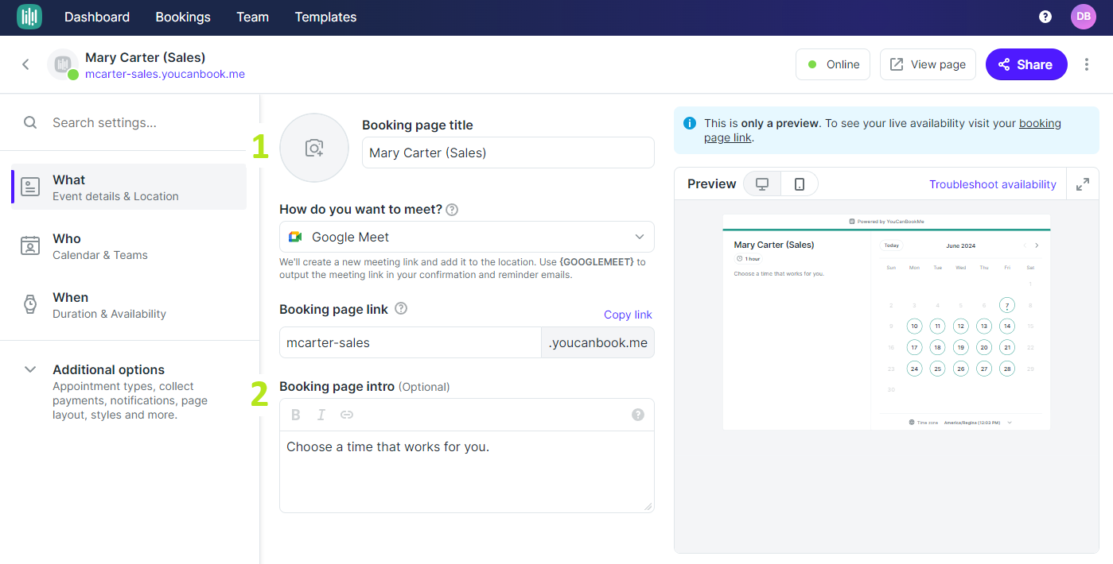Click the View page button
1113x564 pixels.
928,64
